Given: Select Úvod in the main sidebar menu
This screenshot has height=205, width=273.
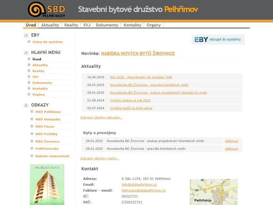Looking at the screenshot, I should [37, 59].
